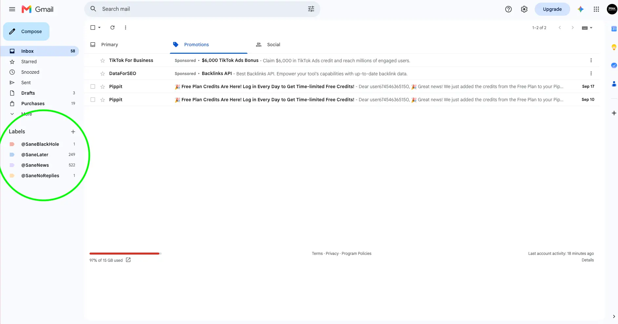Image resolution: width=618 pixels, height=324 pixels.
Task: Open Contacts side panel icon
Action: pyautogui.click(x=614, y=84)
